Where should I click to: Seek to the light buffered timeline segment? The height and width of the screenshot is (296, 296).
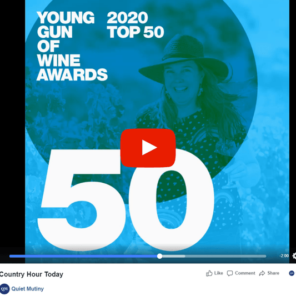click(174, 256)
